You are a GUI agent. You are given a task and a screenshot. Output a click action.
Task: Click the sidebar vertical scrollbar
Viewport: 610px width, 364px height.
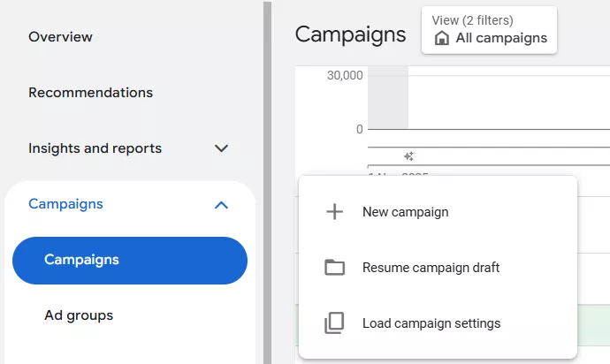pyautogui.click(x=266, y=182)
